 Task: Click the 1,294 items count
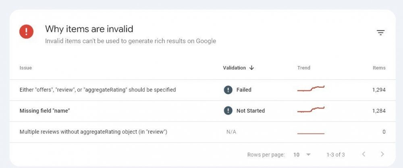378,90
